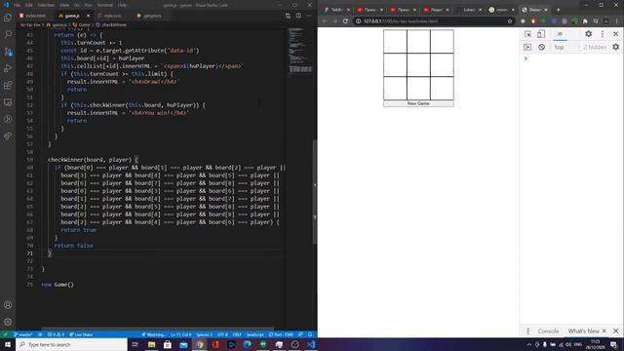Change encoding via UTF-8 status item
The image size is (624, 351).
coord(222,334)
